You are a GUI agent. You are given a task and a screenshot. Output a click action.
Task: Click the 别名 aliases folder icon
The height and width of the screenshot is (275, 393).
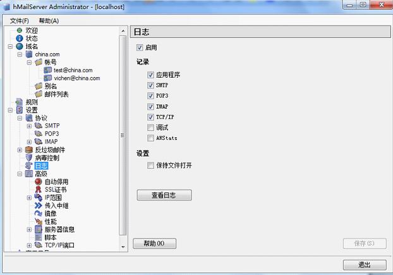tap(39, 86)
